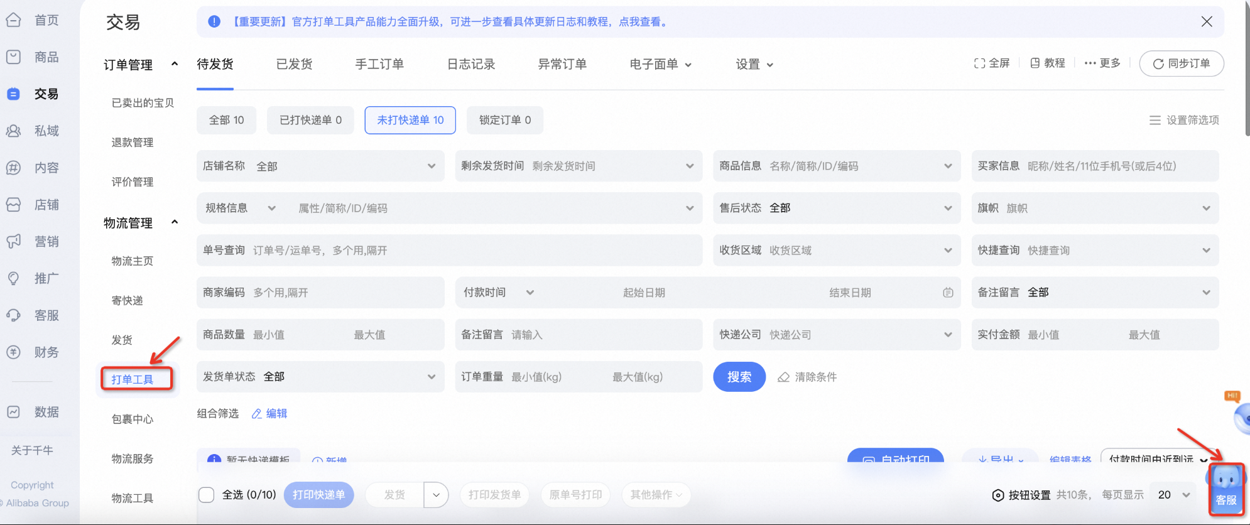Open the 教程 tutorial icon
This screenshot has height=525, width=1250.
pos(1035,63)
